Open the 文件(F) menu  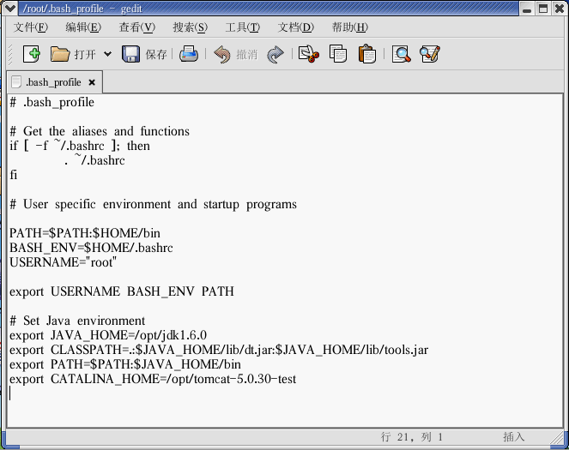[31, 27]
